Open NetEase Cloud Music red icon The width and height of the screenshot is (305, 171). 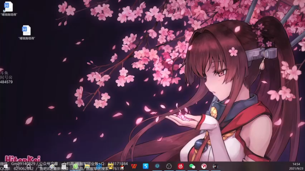[x=180, y=166]
